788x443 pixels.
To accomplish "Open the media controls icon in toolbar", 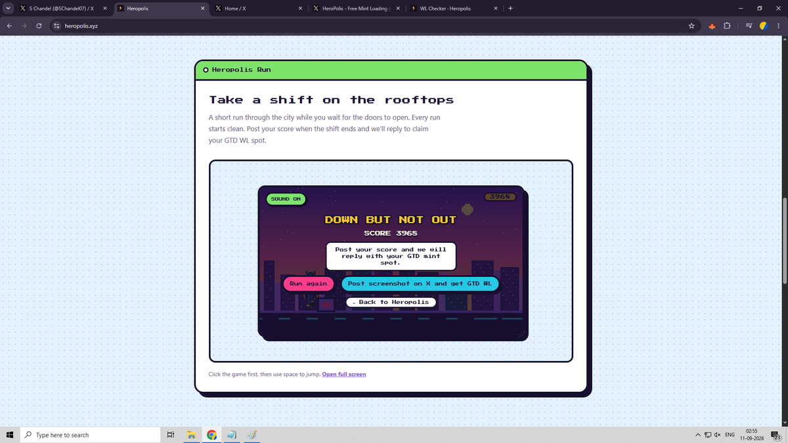I will pos(749,26).
